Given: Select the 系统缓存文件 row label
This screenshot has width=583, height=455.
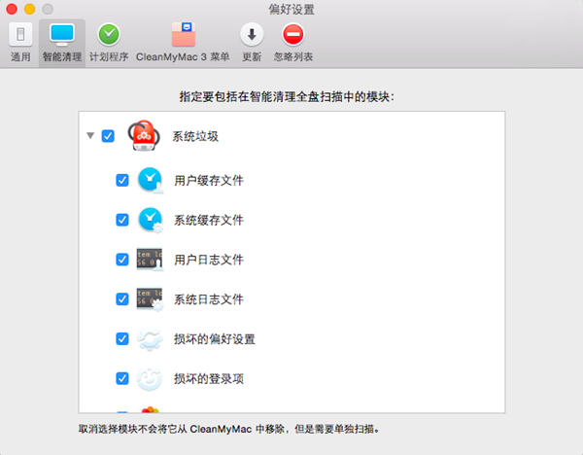Looking at the screenshot, I should pyautogui.click(x=209, y=220).
